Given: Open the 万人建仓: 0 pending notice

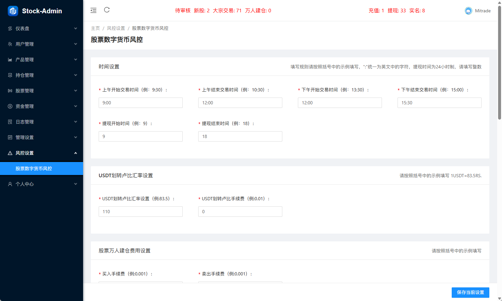Looking at the screenshot, I should point(258,10).
